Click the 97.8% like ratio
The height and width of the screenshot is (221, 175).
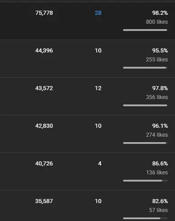click(x=160, y=88)
